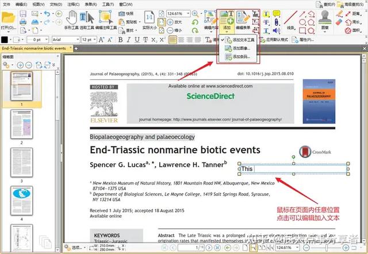Expand the black fill color dropdown arrow
368x254 pixels.
(10, 40)
